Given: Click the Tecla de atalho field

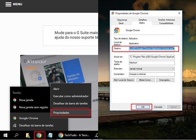Looking at the screenshot, I should tap(152, 63).
